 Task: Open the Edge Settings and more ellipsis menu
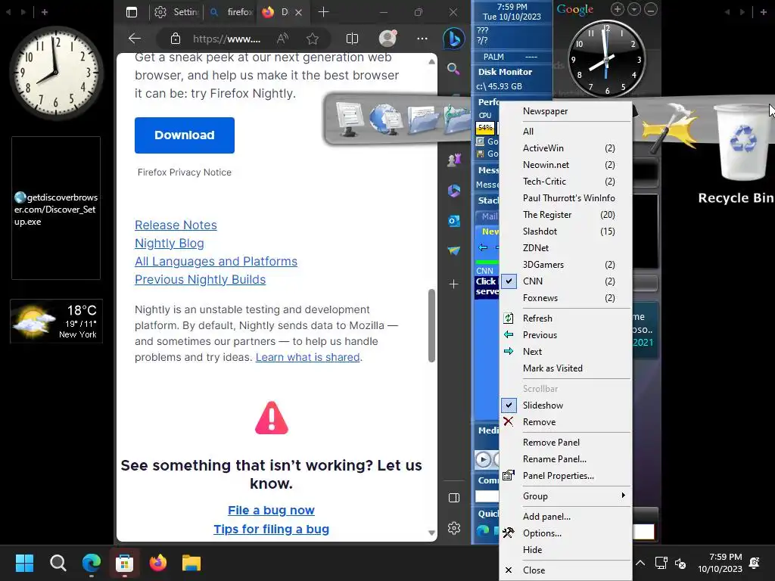pos(422,39)
